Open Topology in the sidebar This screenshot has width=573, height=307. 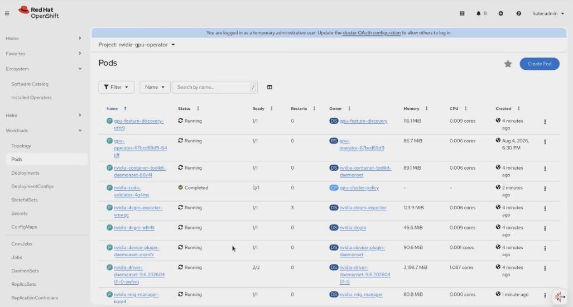coord(21,146)
